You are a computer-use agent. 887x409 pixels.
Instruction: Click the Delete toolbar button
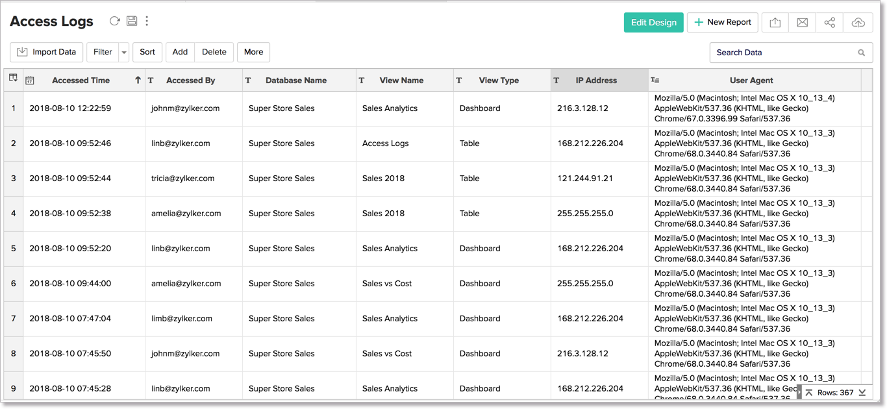214,52
